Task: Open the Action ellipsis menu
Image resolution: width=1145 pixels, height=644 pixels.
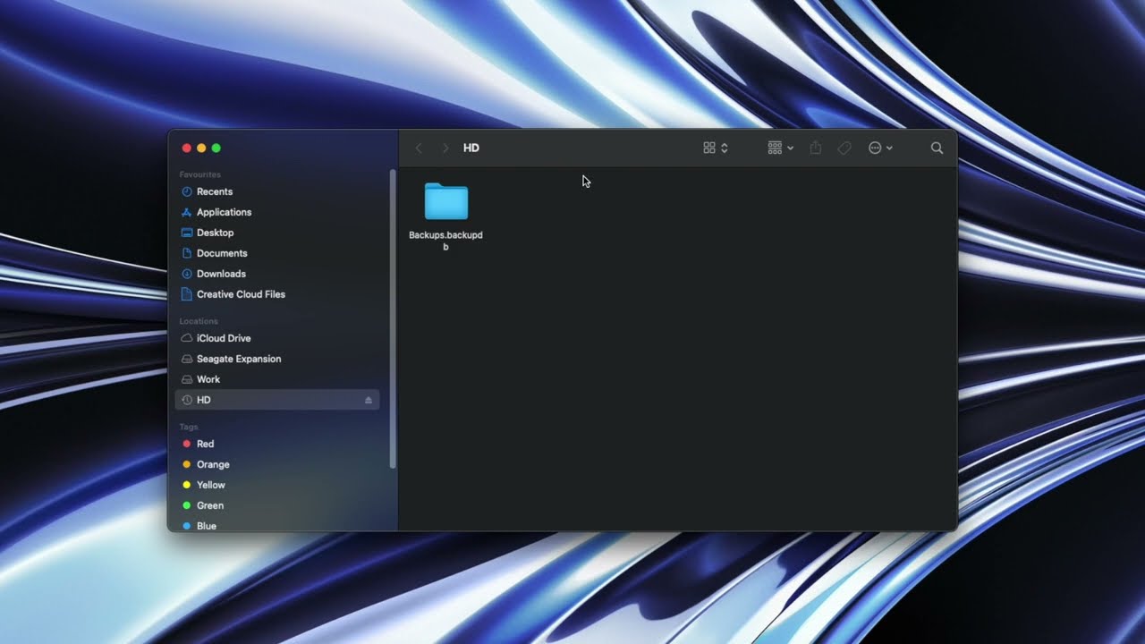Action: click(880, 148)
